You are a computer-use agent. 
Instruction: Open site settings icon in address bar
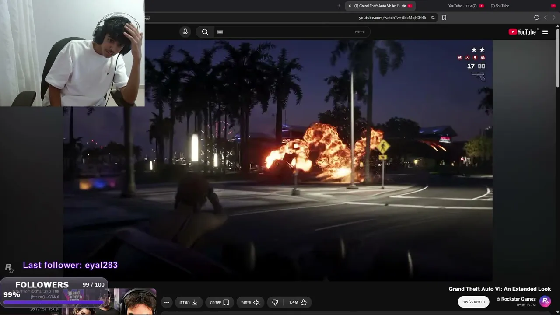click(x=433, y=17)
